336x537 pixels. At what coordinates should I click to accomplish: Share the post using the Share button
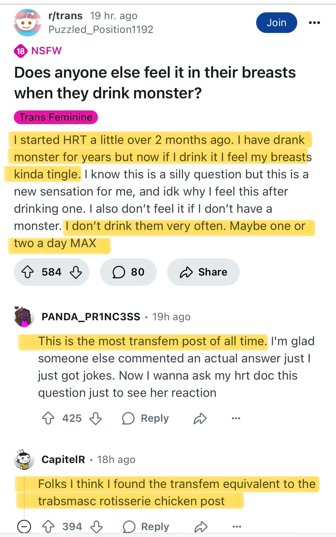point(203,272)
